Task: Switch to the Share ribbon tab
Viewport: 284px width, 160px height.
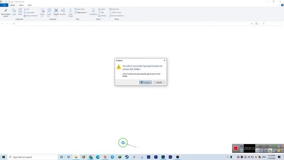Action: (x=21, y=5)
